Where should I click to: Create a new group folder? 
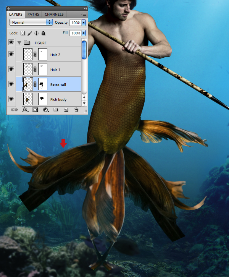coord(56,110)
